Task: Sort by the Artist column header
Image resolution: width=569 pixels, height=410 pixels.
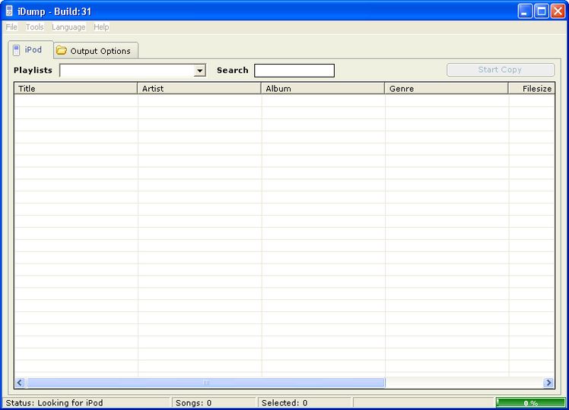Action: pos(199,88)
